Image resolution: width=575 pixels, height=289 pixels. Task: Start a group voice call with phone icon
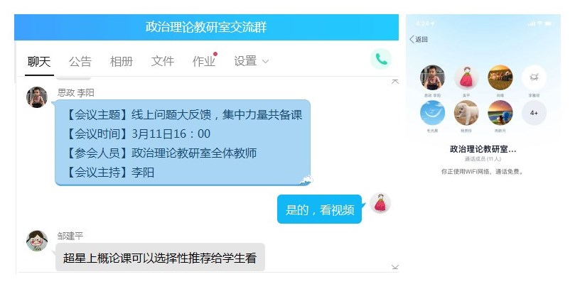pos(381,59)
